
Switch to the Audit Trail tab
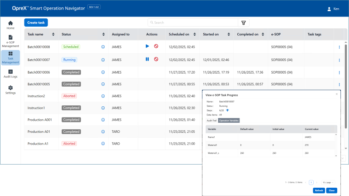click(x=211, y=120)
